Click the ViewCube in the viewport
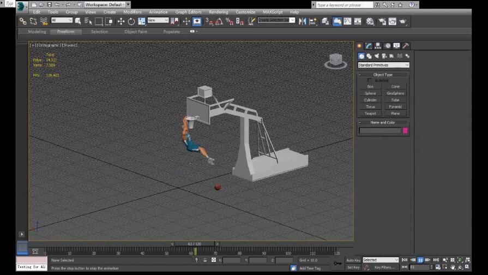This screenshot has height=275, width=488. (x=336, y=61)
